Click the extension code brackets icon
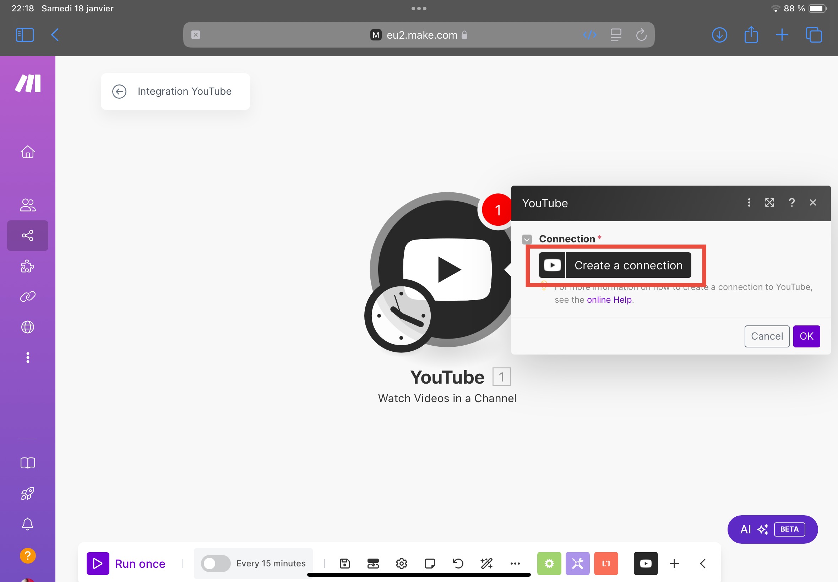The height and width of the screenshot is (582, 838). [x=589, y=35]
